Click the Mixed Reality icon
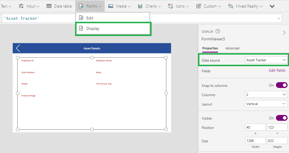 [231, 6]
